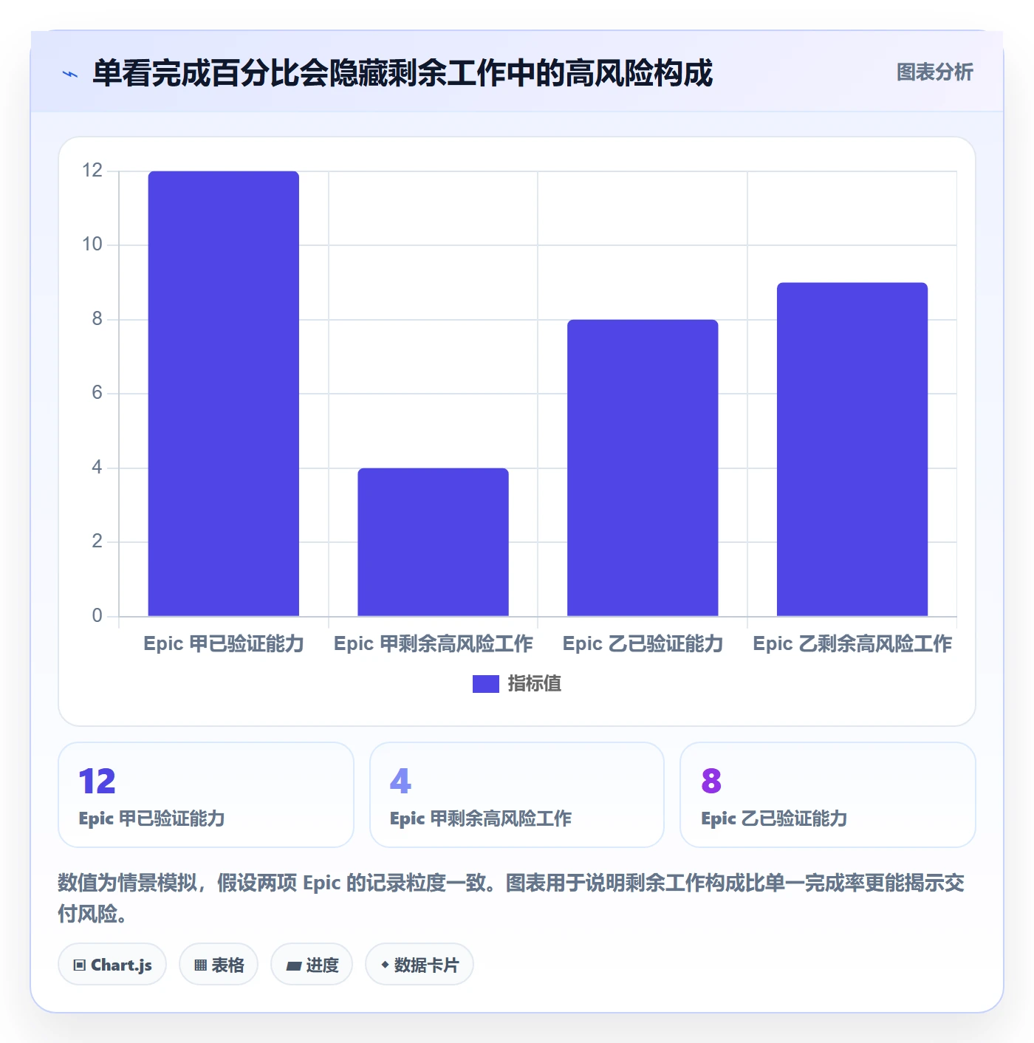Click the 指标值 legend label
The image size is (1034, 1043).
[535, 684]
